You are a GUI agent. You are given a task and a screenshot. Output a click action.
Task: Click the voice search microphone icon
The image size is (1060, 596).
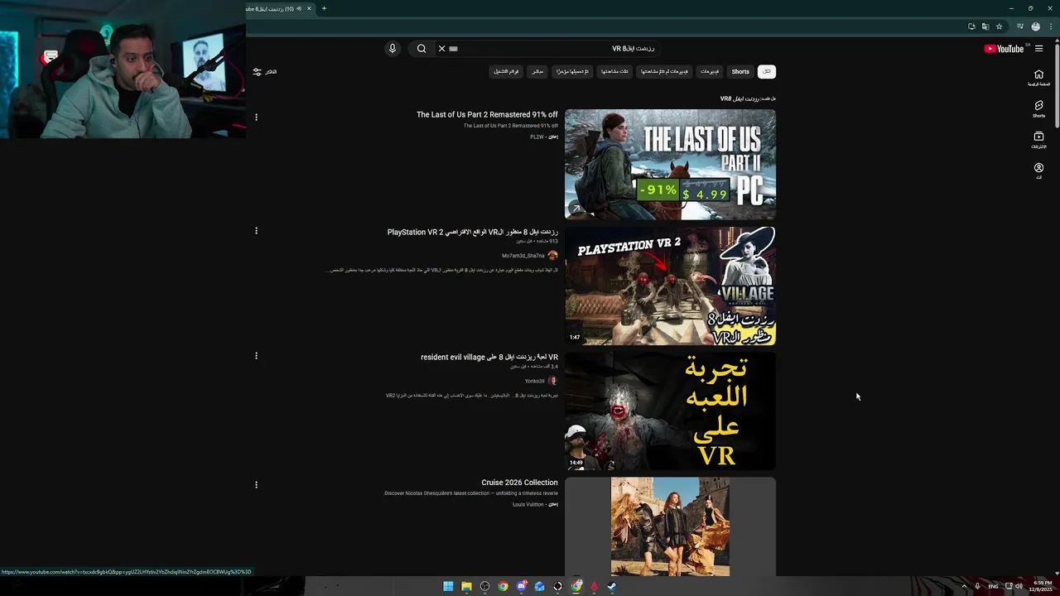tap(393, 49)
